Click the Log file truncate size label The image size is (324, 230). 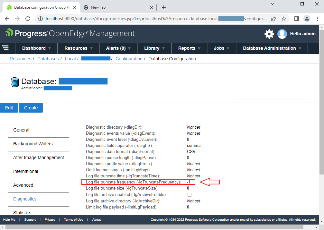coord(122,188)
